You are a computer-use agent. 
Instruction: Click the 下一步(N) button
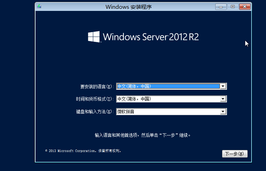tap(235, 154)
